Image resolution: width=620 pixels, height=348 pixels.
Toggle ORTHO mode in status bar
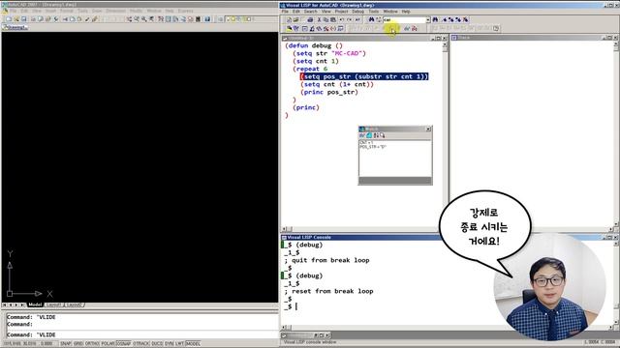tap(92, 344)
